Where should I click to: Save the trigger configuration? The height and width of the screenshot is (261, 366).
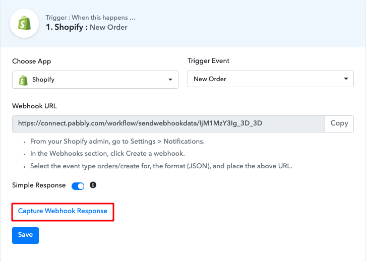25,235
